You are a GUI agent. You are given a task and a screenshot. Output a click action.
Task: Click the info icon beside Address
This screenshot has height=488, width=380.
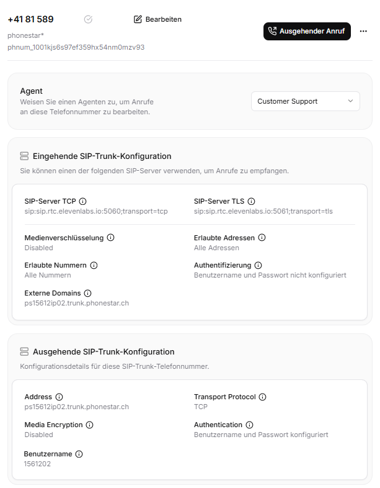60,397
